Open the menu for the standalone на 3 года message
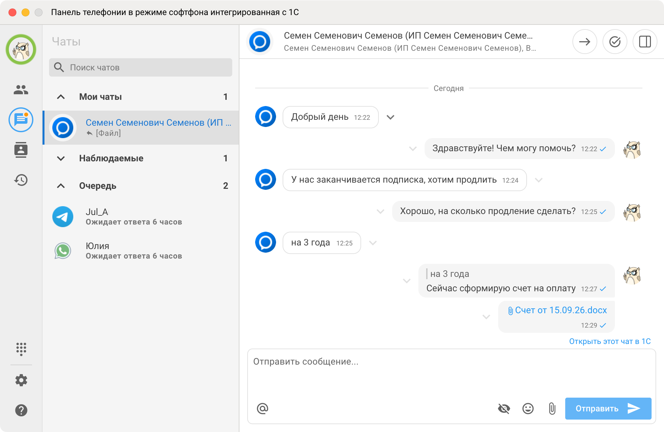664x432 pixels. click(x=373, y=243)
